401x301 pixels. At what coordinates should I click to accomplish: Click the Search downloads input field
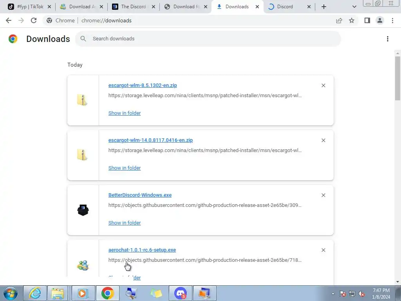[x=208, y=39]
